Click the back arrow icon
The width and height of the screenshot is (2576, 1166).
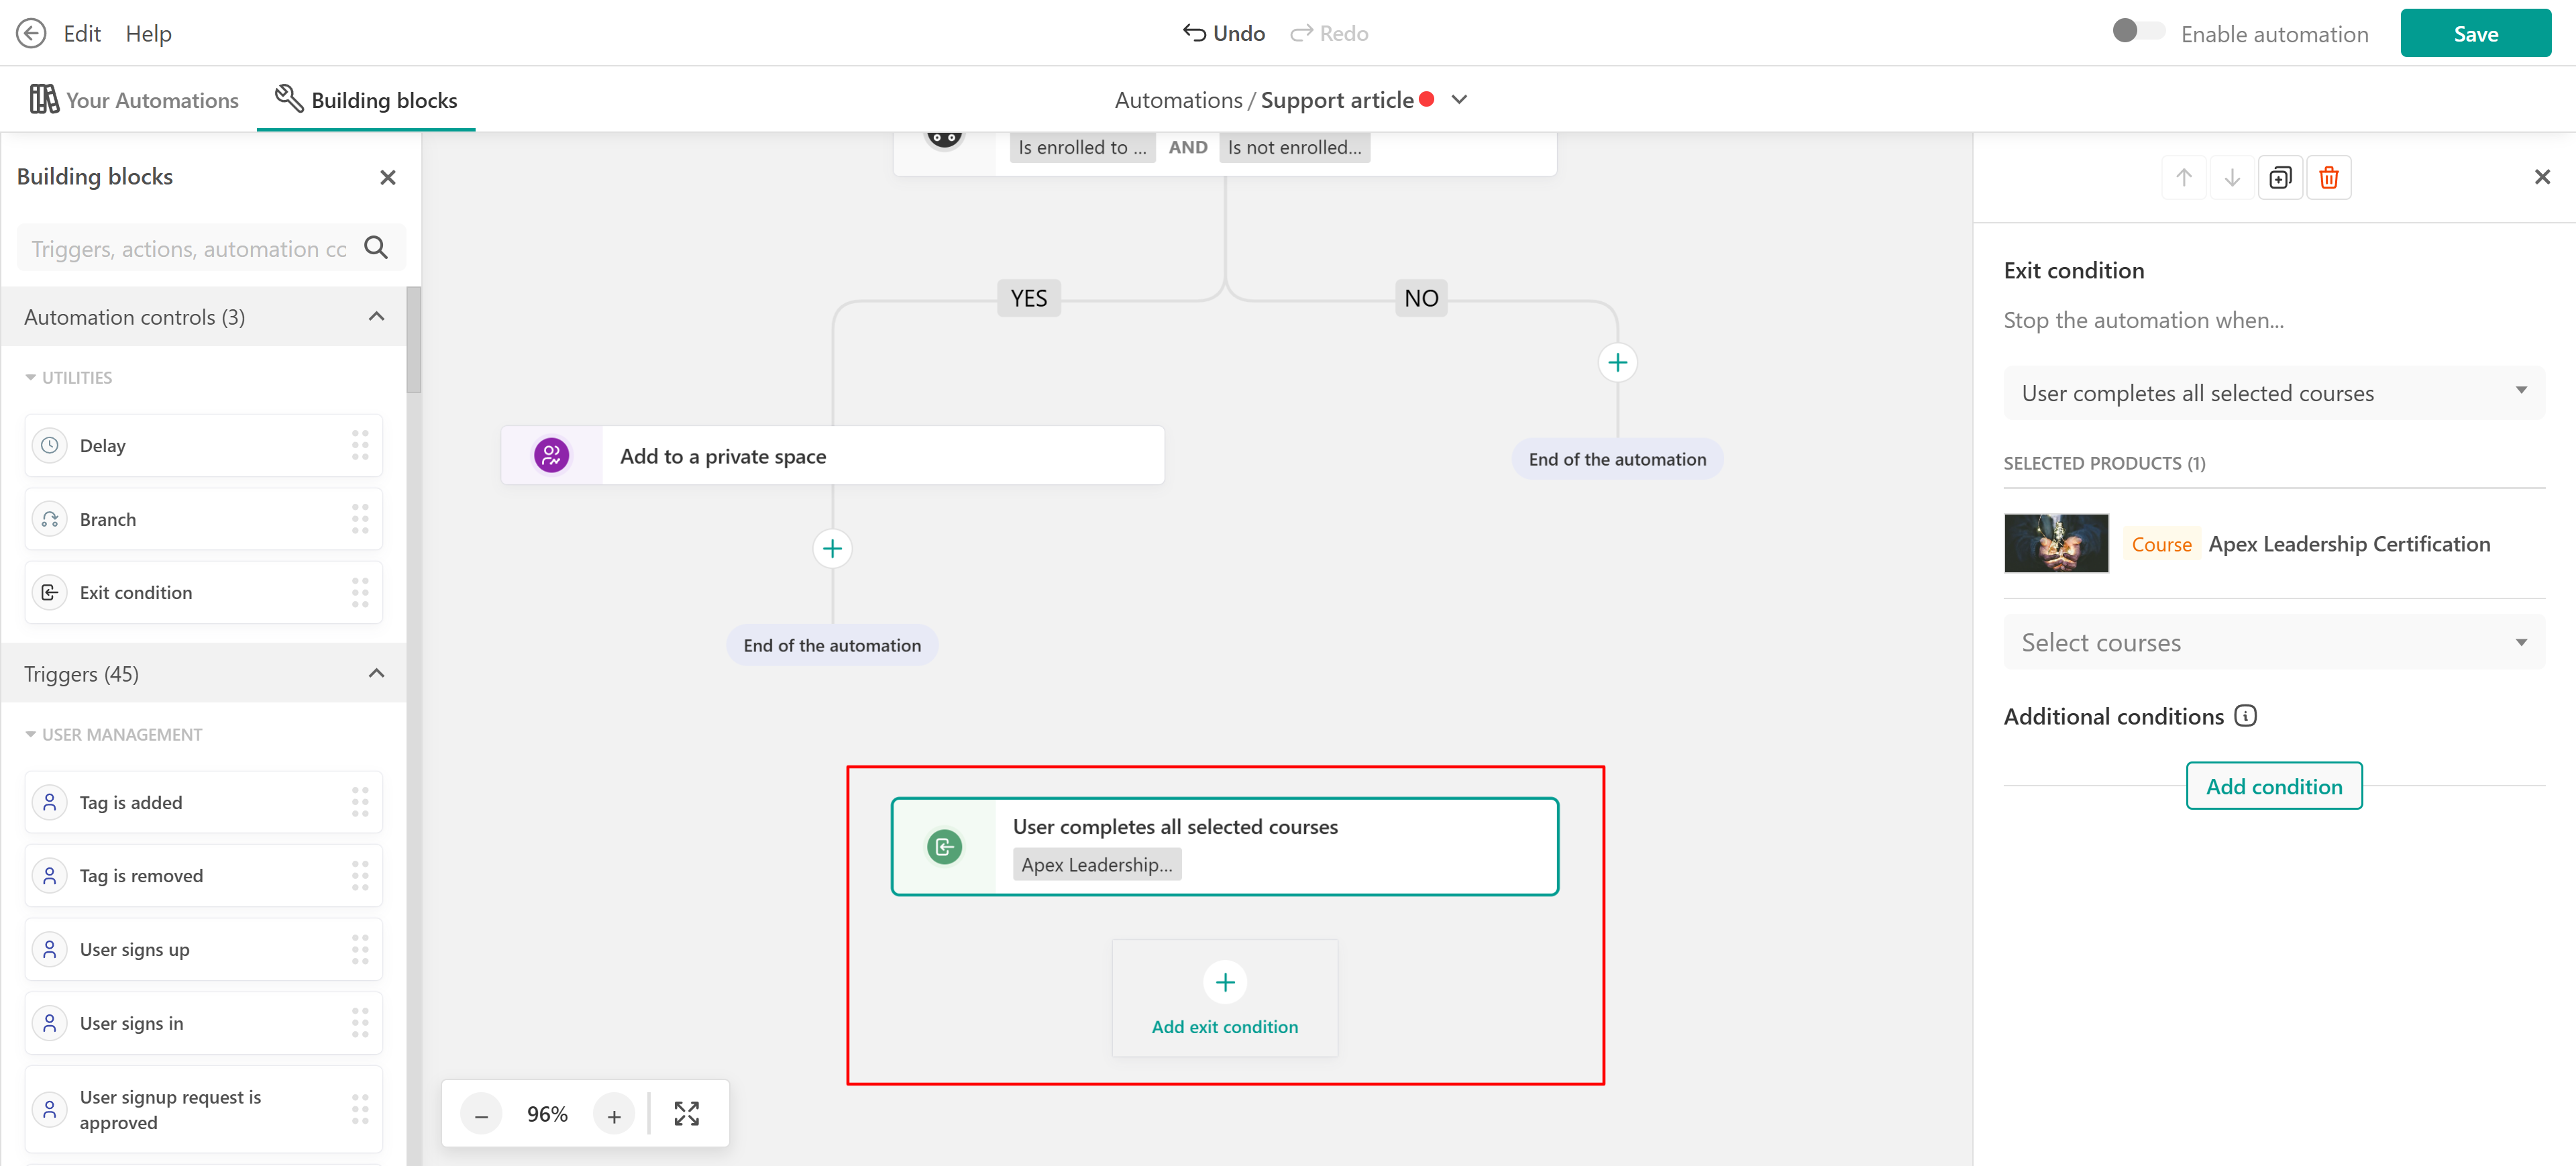tap(31, 34)
